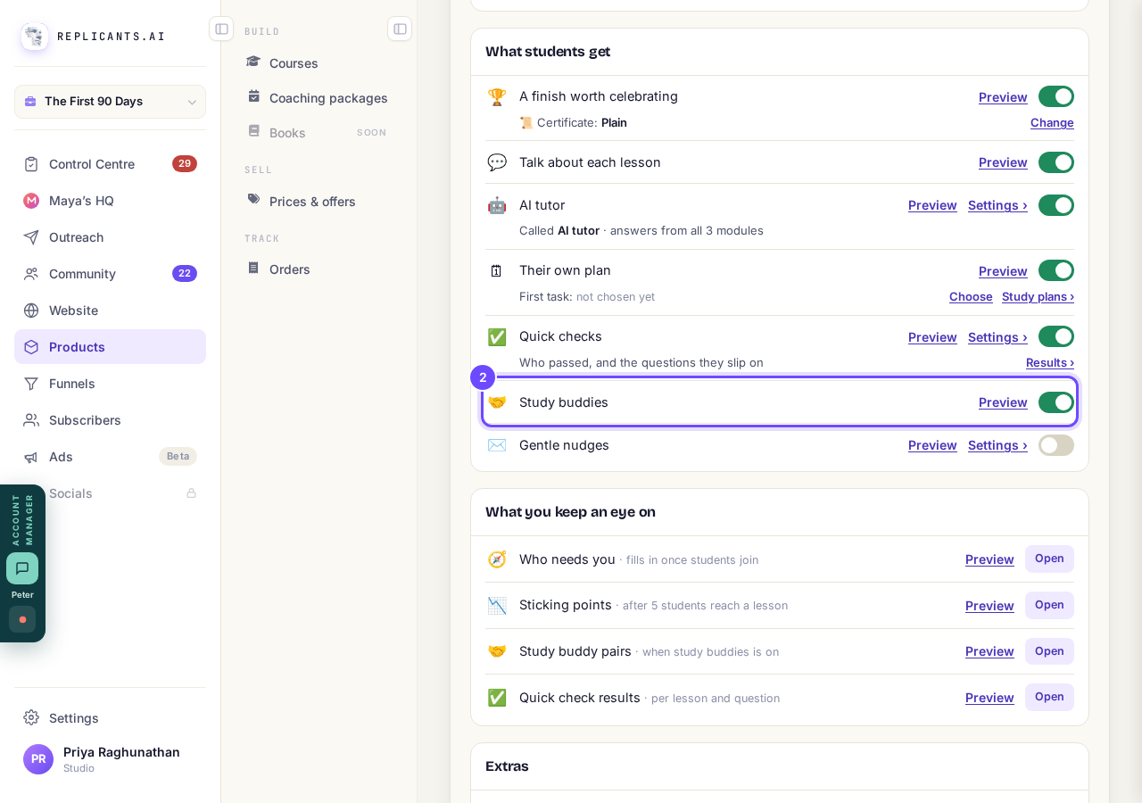Open Subscribers in the sidebar
Viewport: 1142px width, 803px height.
pyautogui.click(x=110, y=420)
